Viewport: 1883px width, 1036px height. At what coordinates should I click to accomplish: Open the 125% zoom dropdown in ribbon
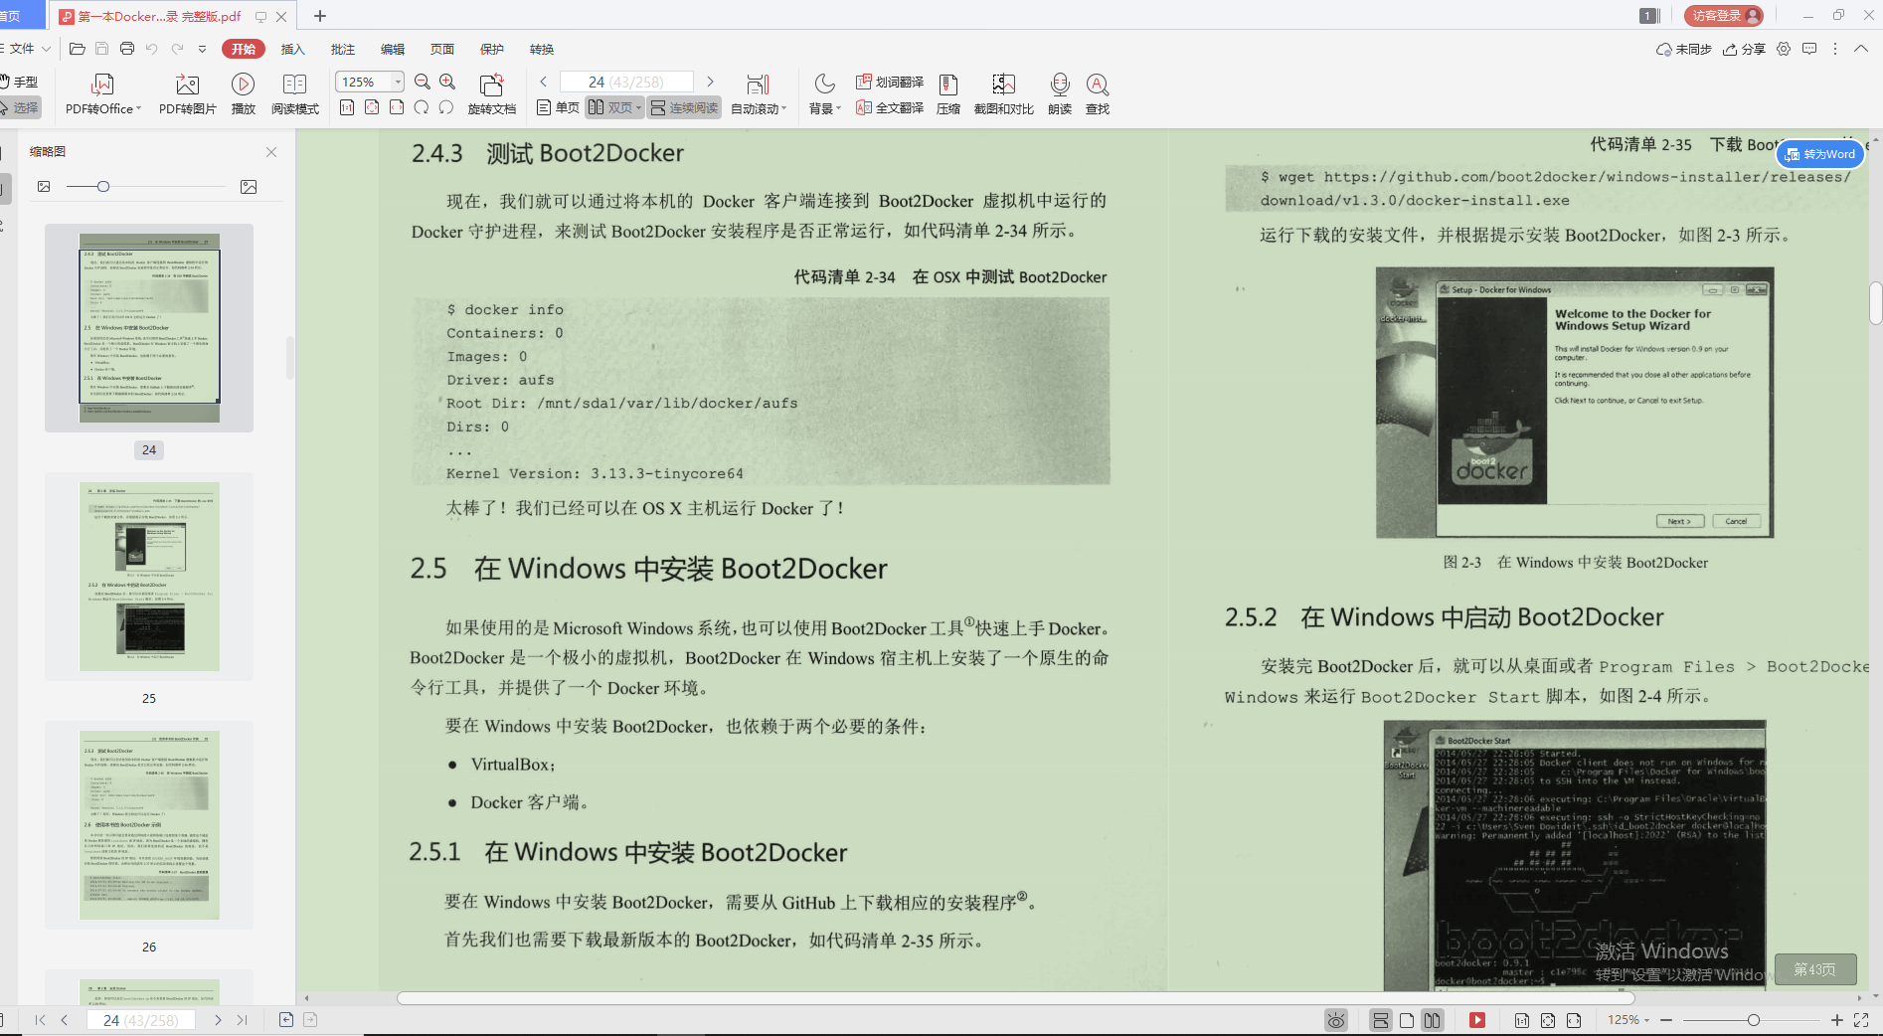pos(399,82)
